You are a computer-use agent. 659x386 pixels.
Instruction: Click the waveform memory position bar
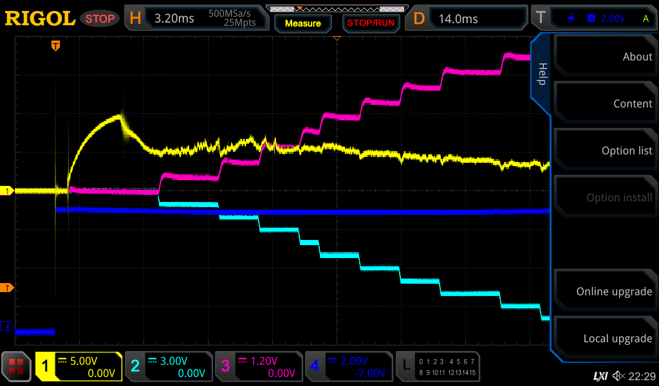click(335, 9)
